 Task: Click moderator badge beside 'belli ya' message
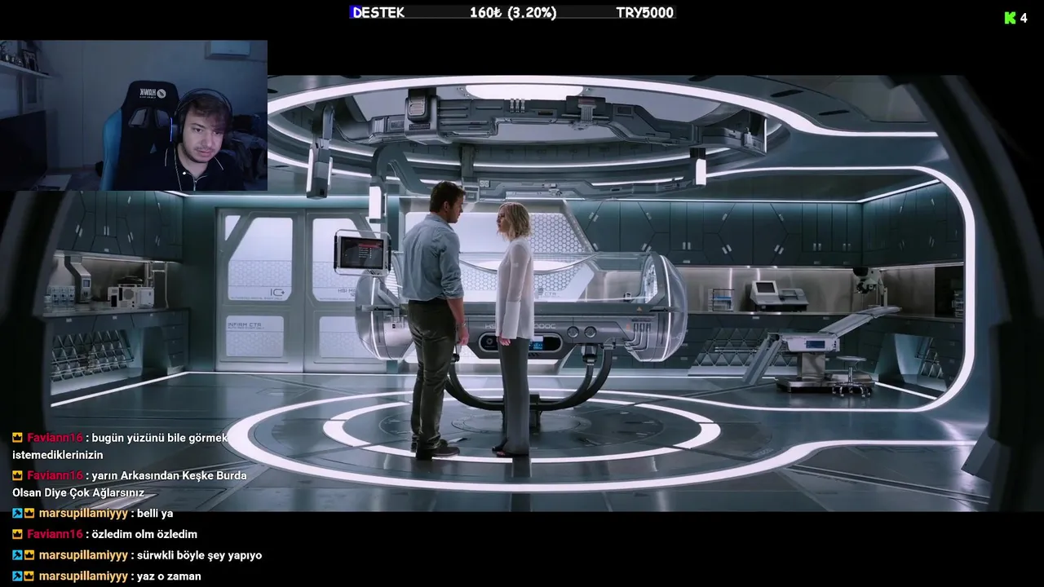point(17,514)
